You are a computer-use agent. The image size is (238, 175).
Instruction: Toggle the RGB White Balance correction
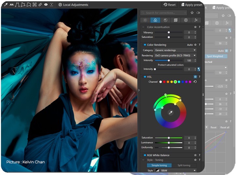click(x=144, y=155)
